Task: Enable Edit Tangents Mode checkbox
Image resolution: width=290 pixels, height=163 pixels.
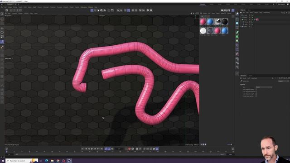Action: pos(256,90)
